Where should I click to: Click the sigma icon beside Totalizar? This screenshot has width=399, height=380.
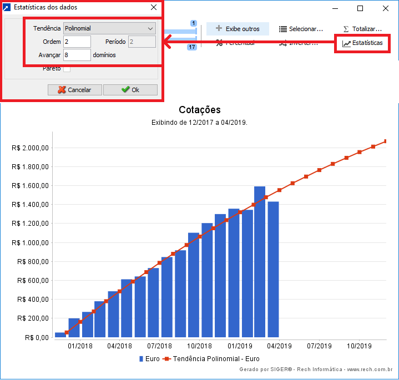point(346,29)
